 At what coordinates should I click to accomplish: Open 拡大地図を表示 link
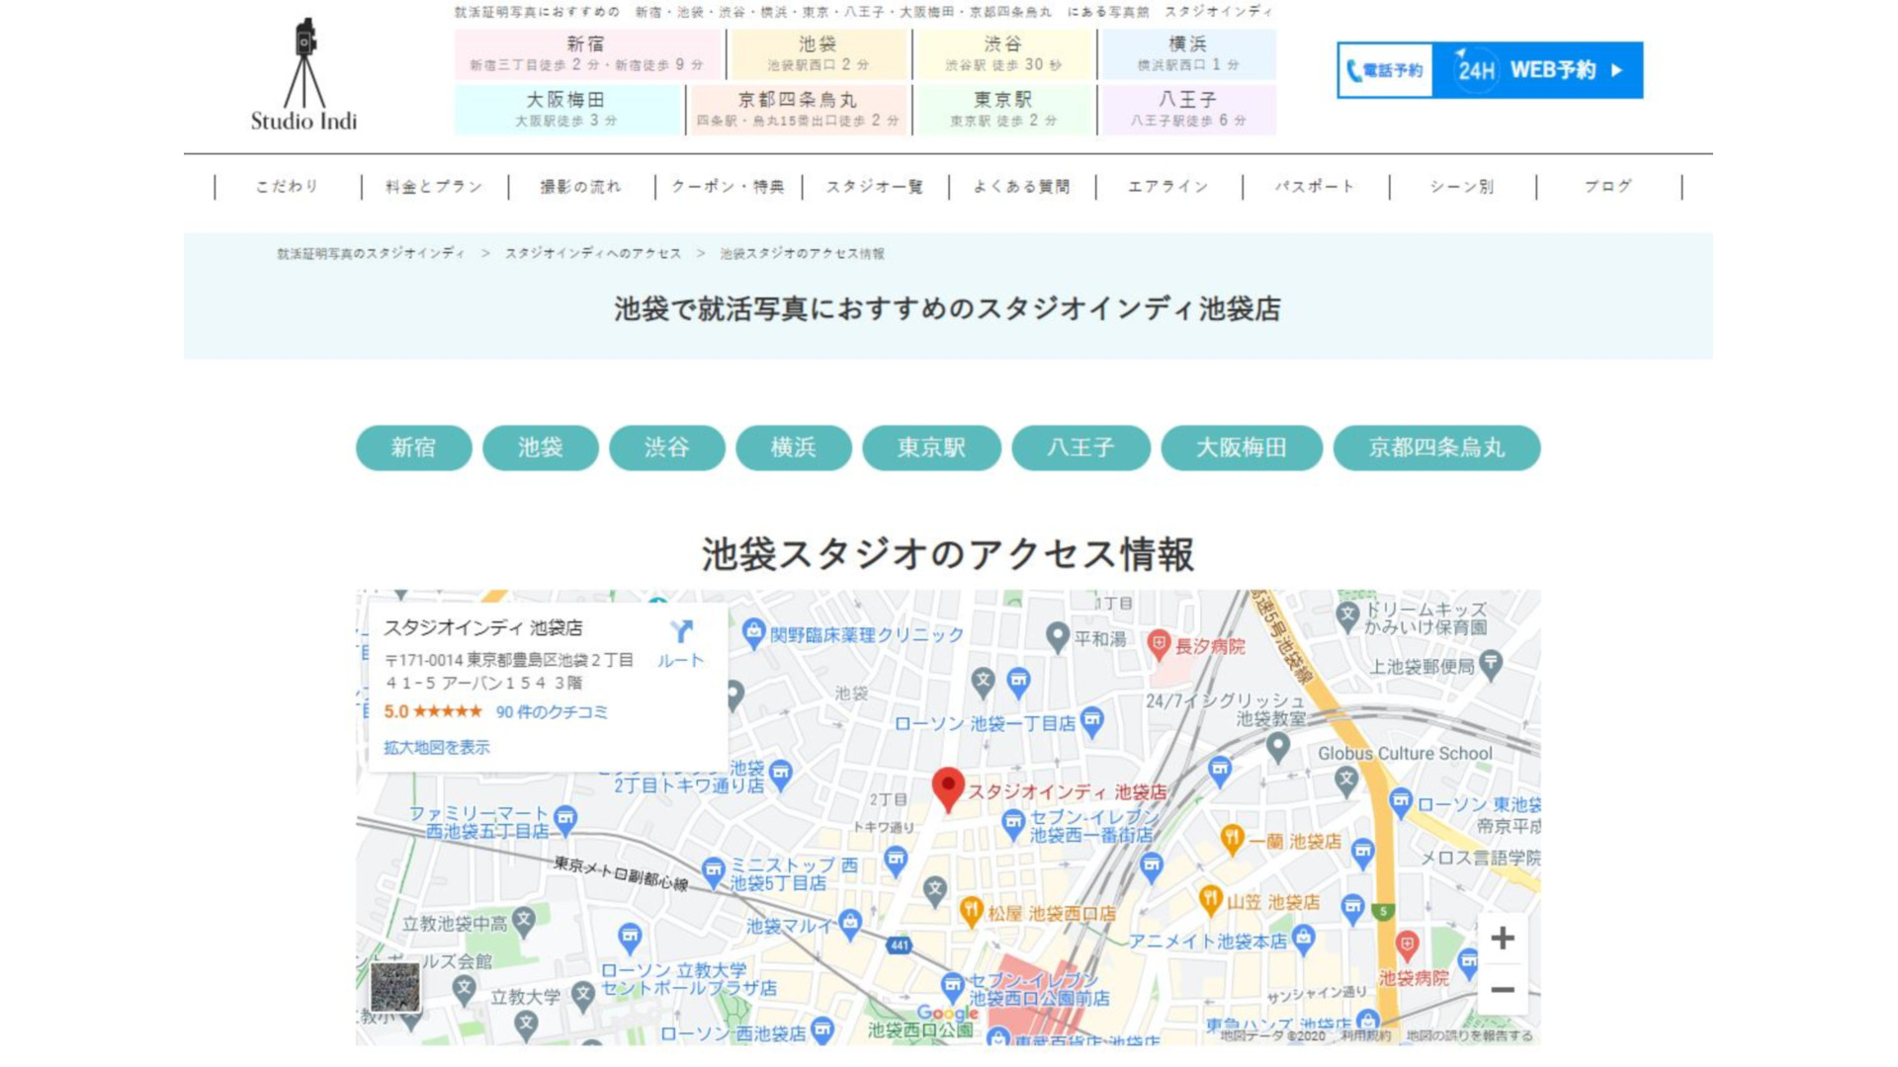(x=436, y=748)
